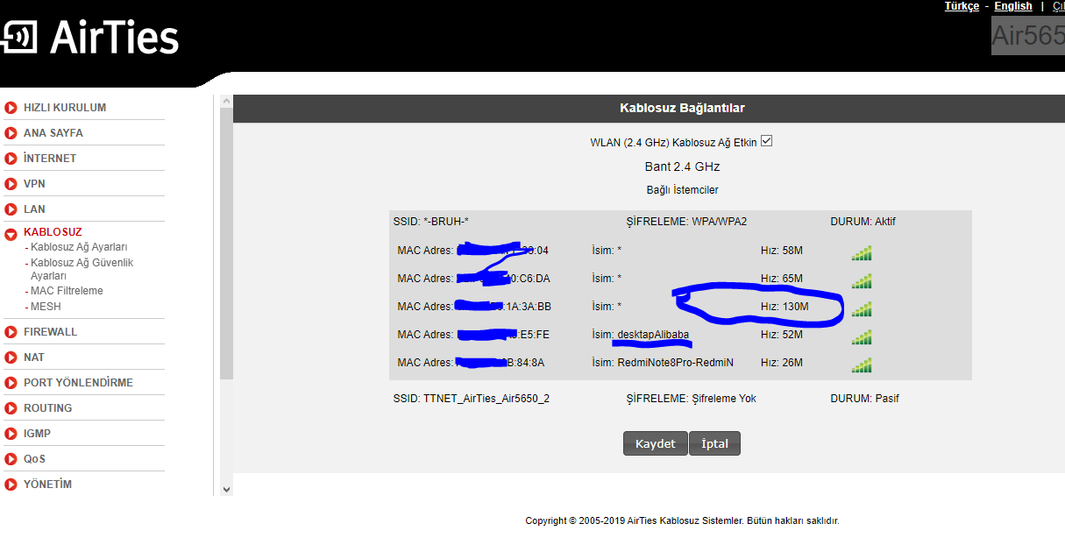The width and height of the screenshot is (1065, 545).
Task: Select the KABLOSUZ menu heading
Action: pyautogui.click(x=53, y=232)
